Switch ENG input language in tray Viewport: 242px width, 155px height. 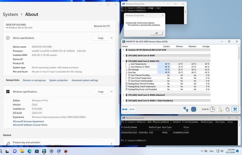[211, 151]
